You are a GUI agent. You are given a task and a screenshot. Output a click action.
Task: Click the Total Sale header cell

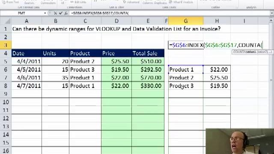(x=148, y=53)
